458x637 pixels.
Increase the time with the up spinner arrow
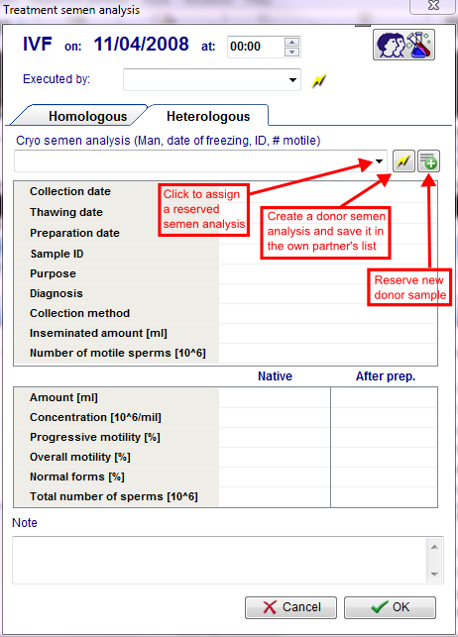(291, 42)
